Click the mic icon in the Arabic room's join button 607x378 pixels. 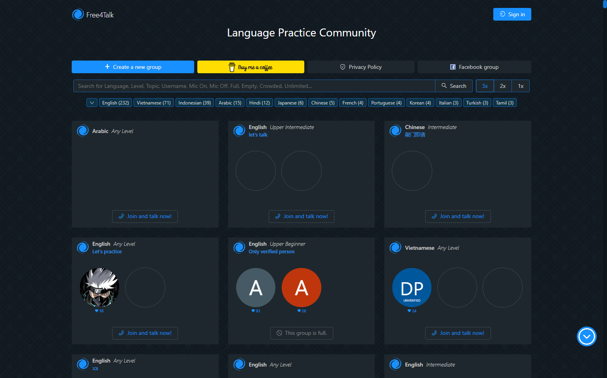(x=121, y=217)
